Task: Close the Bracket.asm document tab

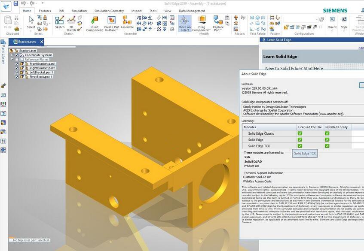Action: (x=42, y=42)
